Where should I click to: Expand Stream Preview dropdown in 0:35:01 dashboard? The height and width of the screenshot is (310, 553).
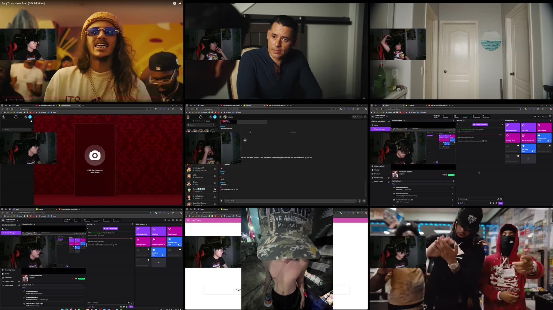pyautogui.click(x=404, y=120)
